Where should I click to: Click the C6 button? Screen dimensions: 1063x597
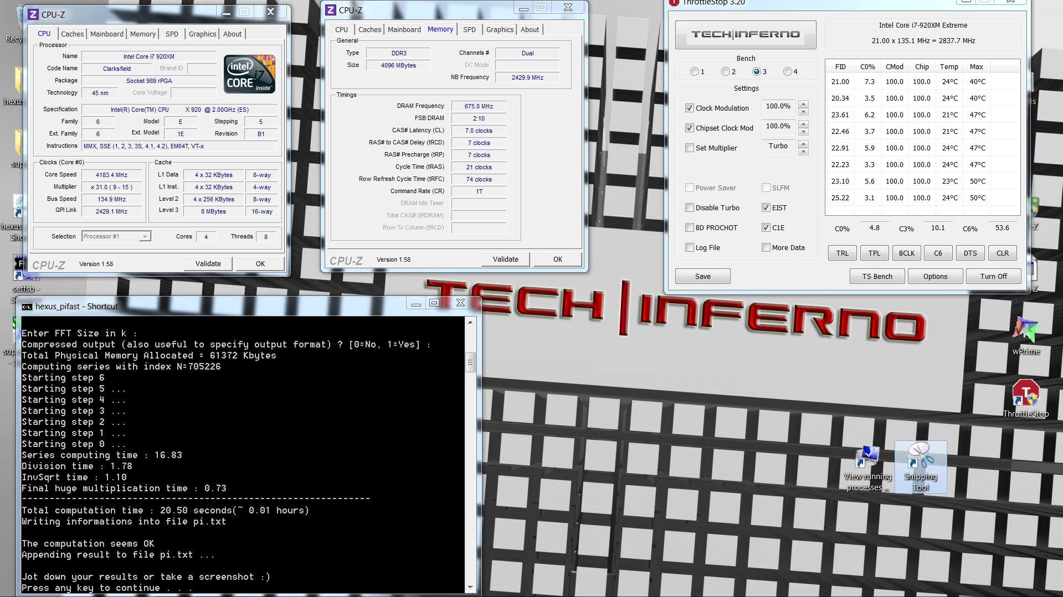click(x=938, y=253)
